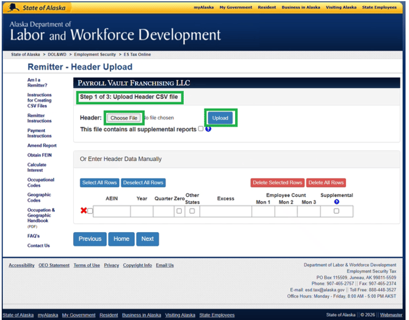Click the Mon 2 employee count field
Image resolution: width=409 pixels, height=320 pixels.
pos(286,211)
